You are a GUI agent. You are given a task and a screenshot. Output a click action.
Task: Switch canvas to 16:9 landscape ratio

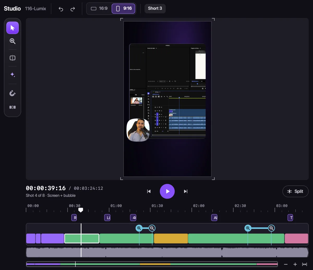pyautogui.click(x=99, y=8)
